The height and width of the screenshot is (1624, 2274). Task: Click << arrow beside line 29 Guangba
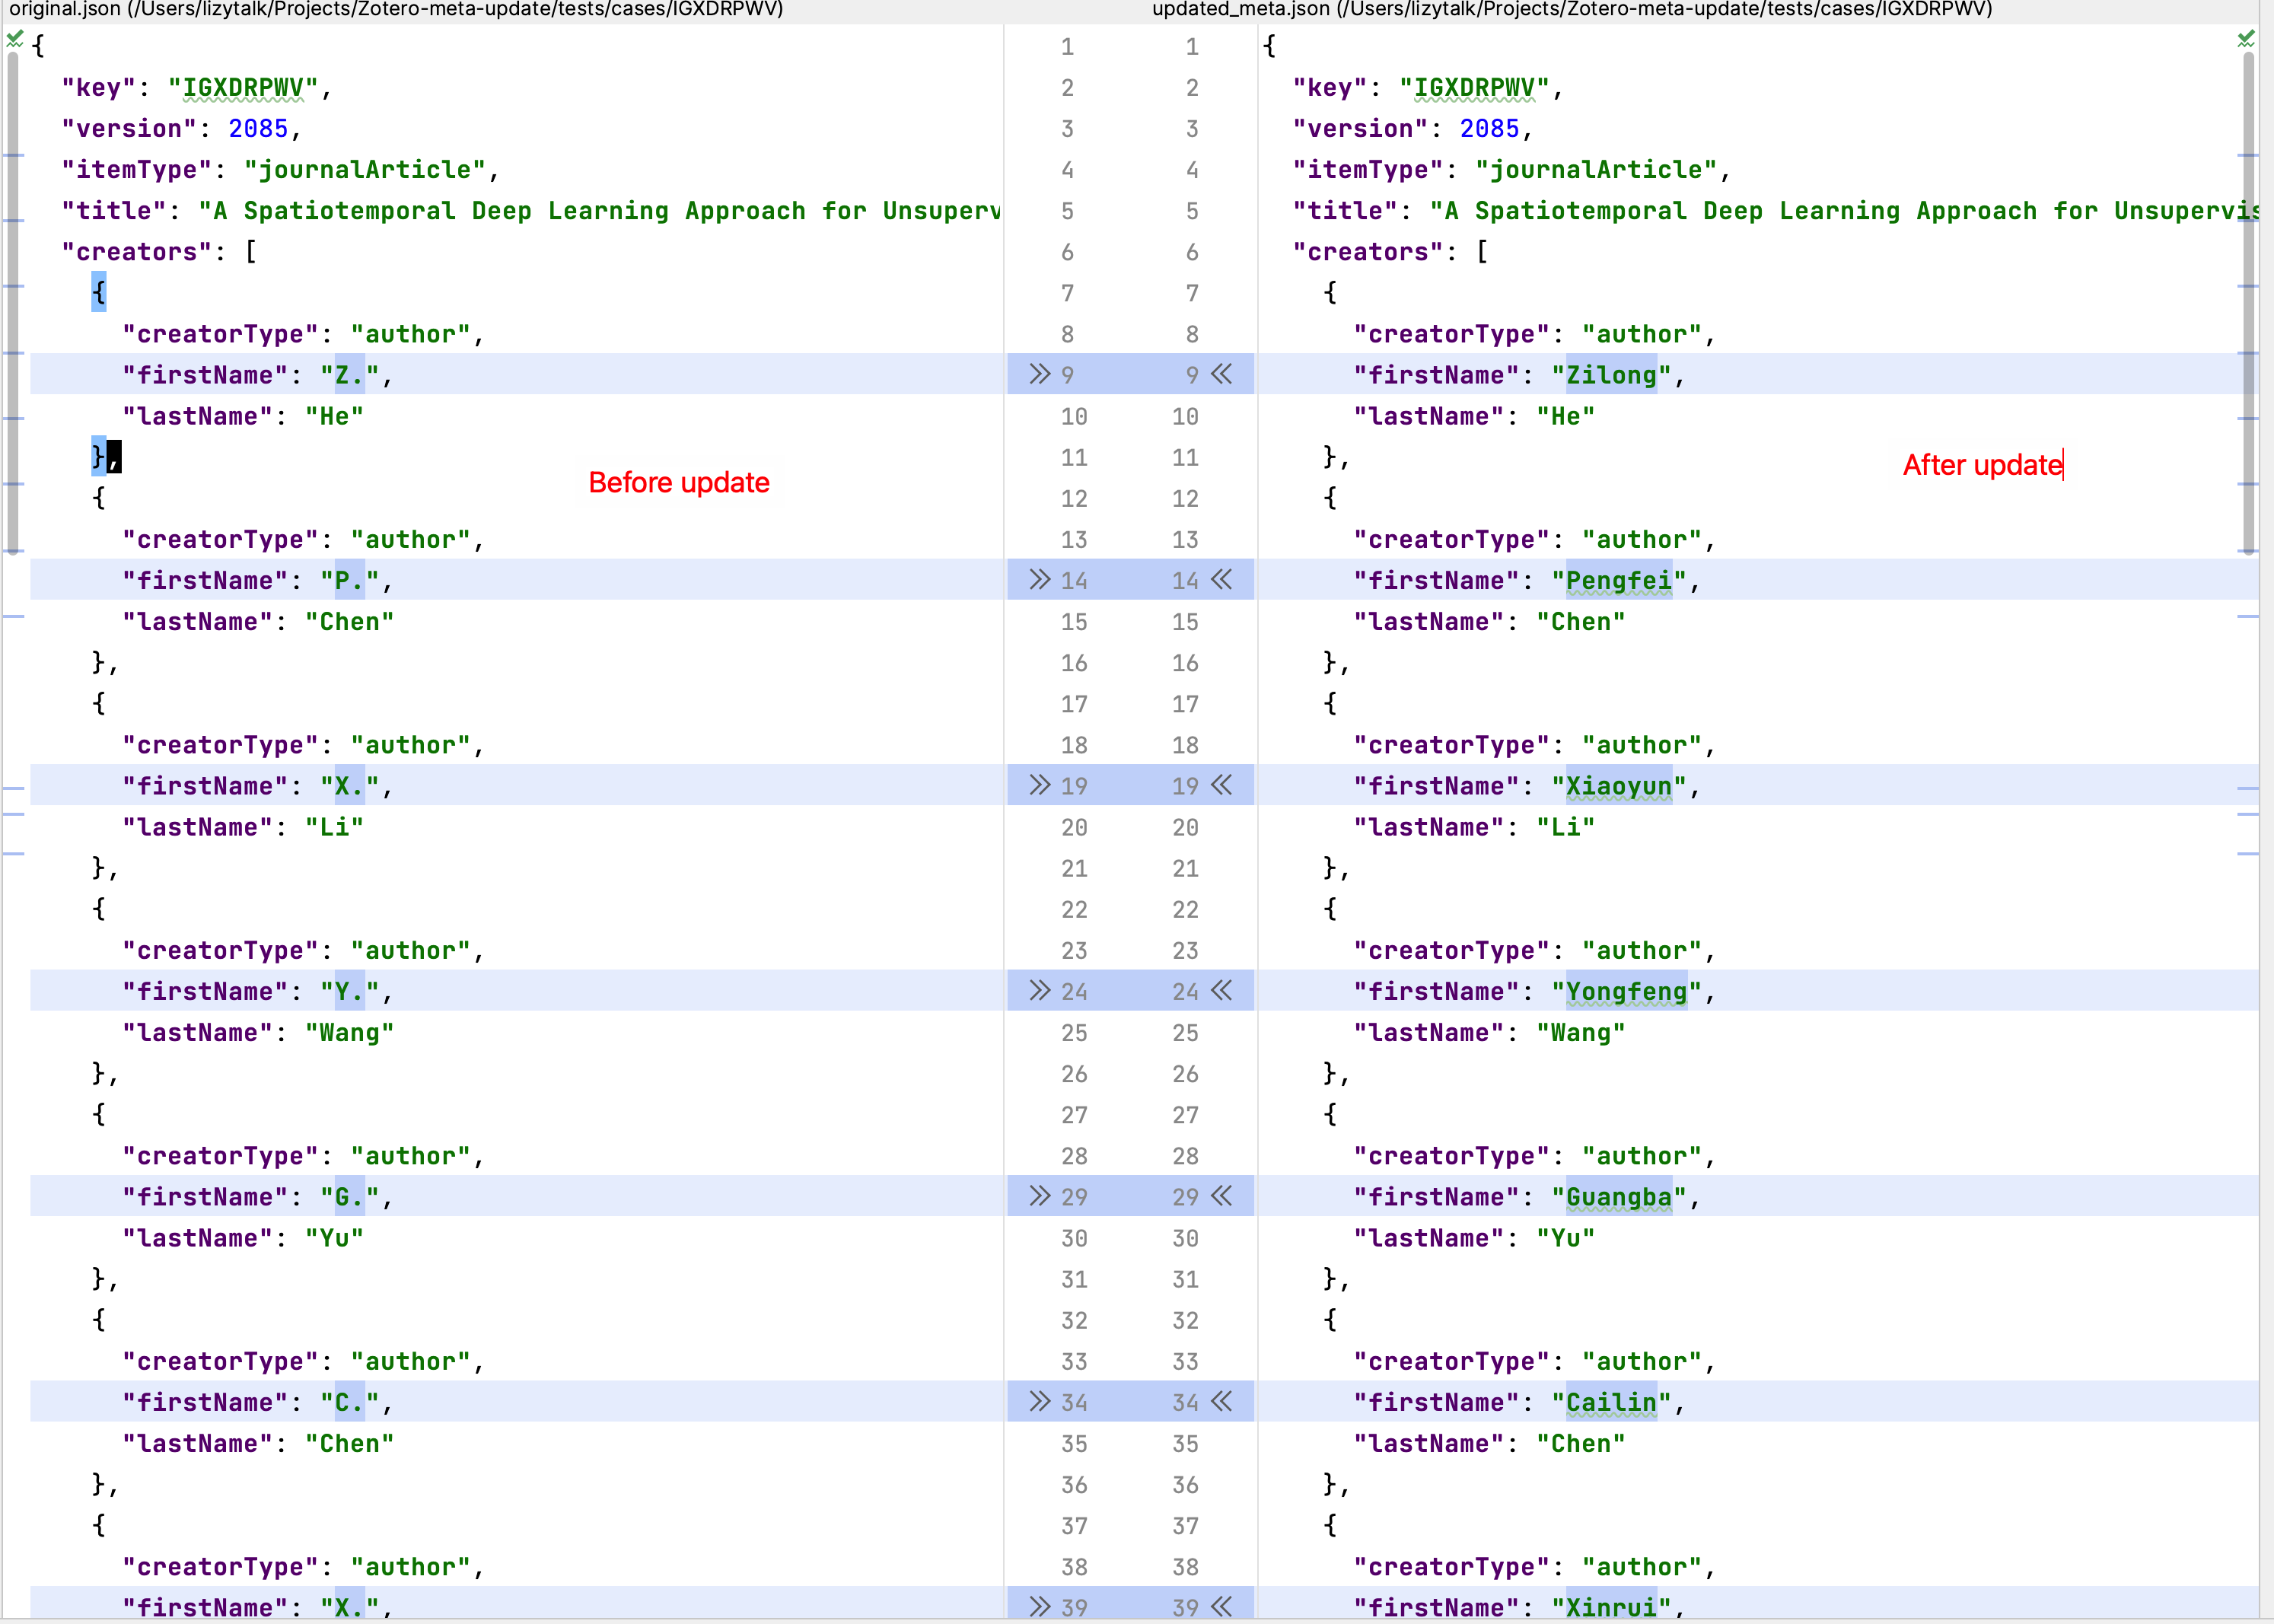(x=1221, y=1196)
